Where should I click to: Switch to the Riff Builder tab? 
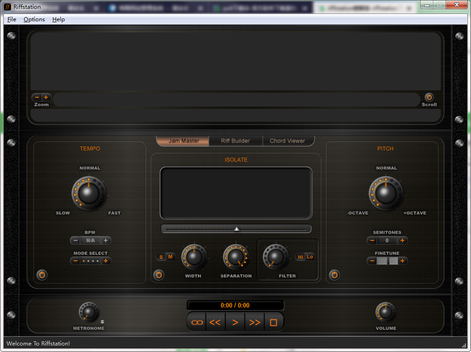[x=235, y=141]
